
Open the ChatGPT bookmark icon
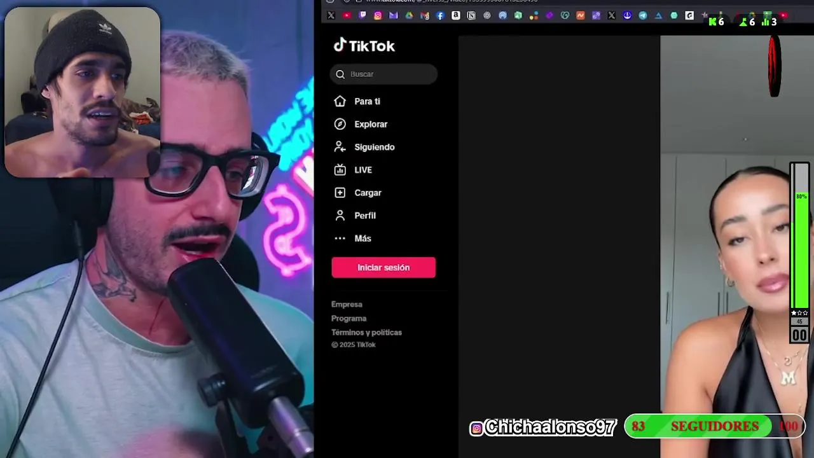click(x=487, y=15)
